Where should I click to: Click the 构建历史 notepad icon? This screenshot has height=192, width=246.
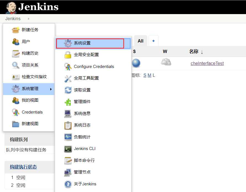(x=16, y=53)
